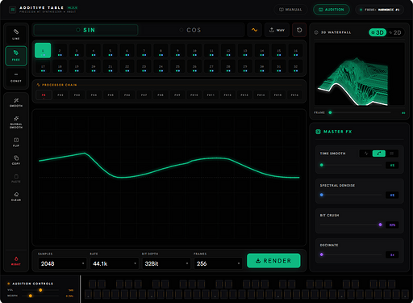Select the Time Smooth curve mode icon
This screenshot has height=303, width=413.
pyautogui.click(x=379, y=154)
